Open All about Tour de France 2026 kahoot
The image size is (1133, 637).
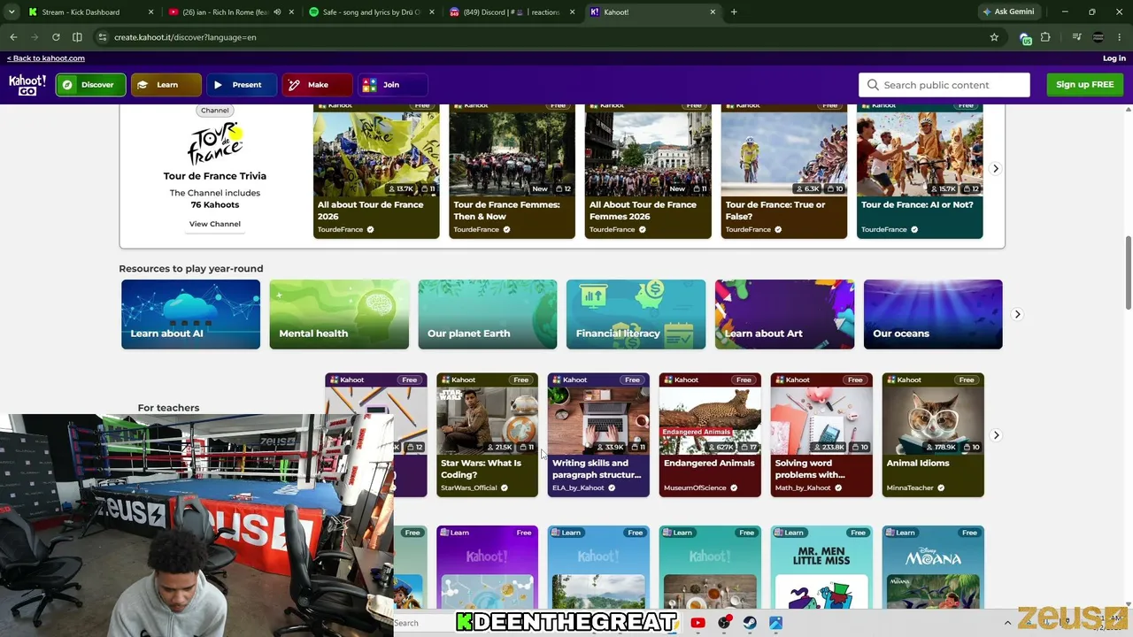(x=376, y=172)
